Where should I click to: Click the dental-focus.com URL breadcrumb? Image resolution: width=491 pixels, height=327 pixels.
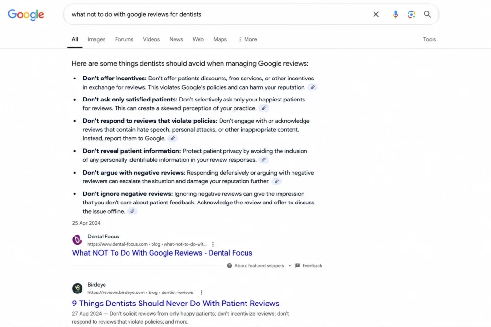147,244
